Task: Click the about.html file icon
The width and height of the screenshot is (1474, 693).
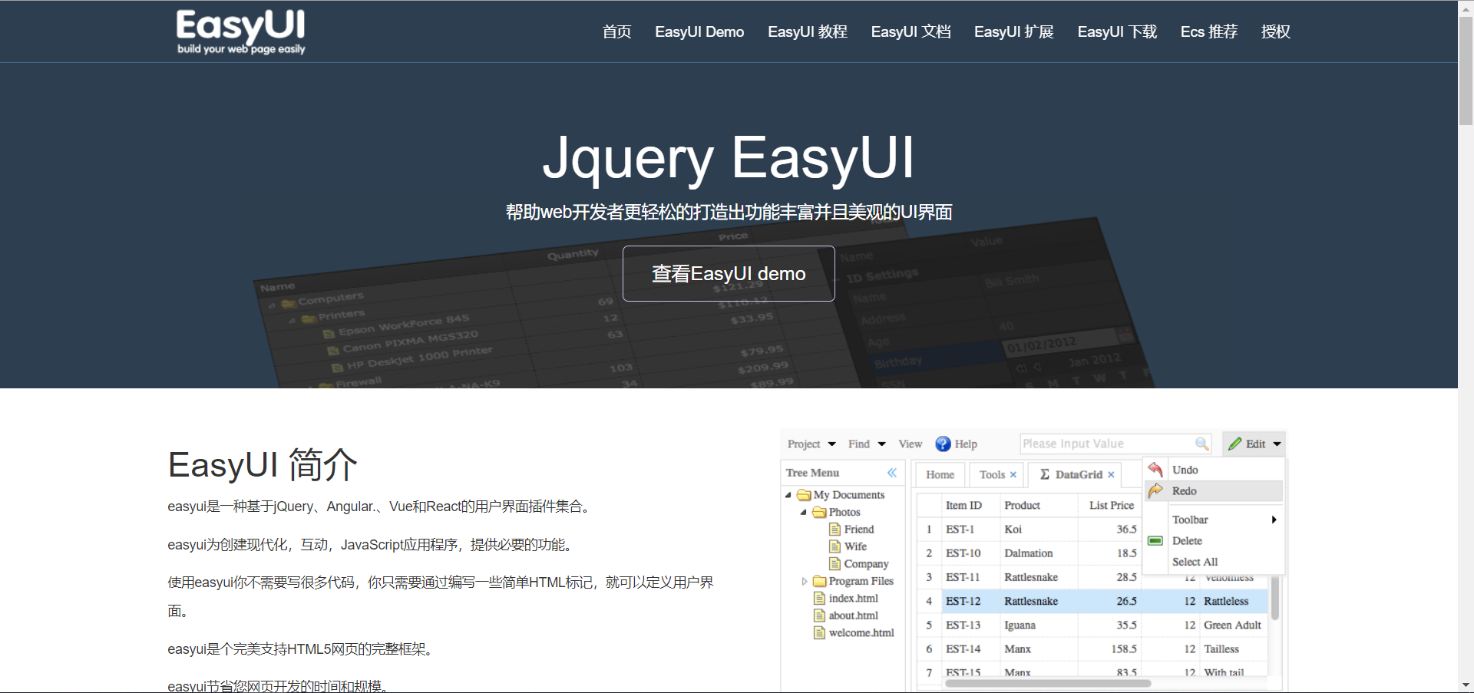Action: coord(820,615)
